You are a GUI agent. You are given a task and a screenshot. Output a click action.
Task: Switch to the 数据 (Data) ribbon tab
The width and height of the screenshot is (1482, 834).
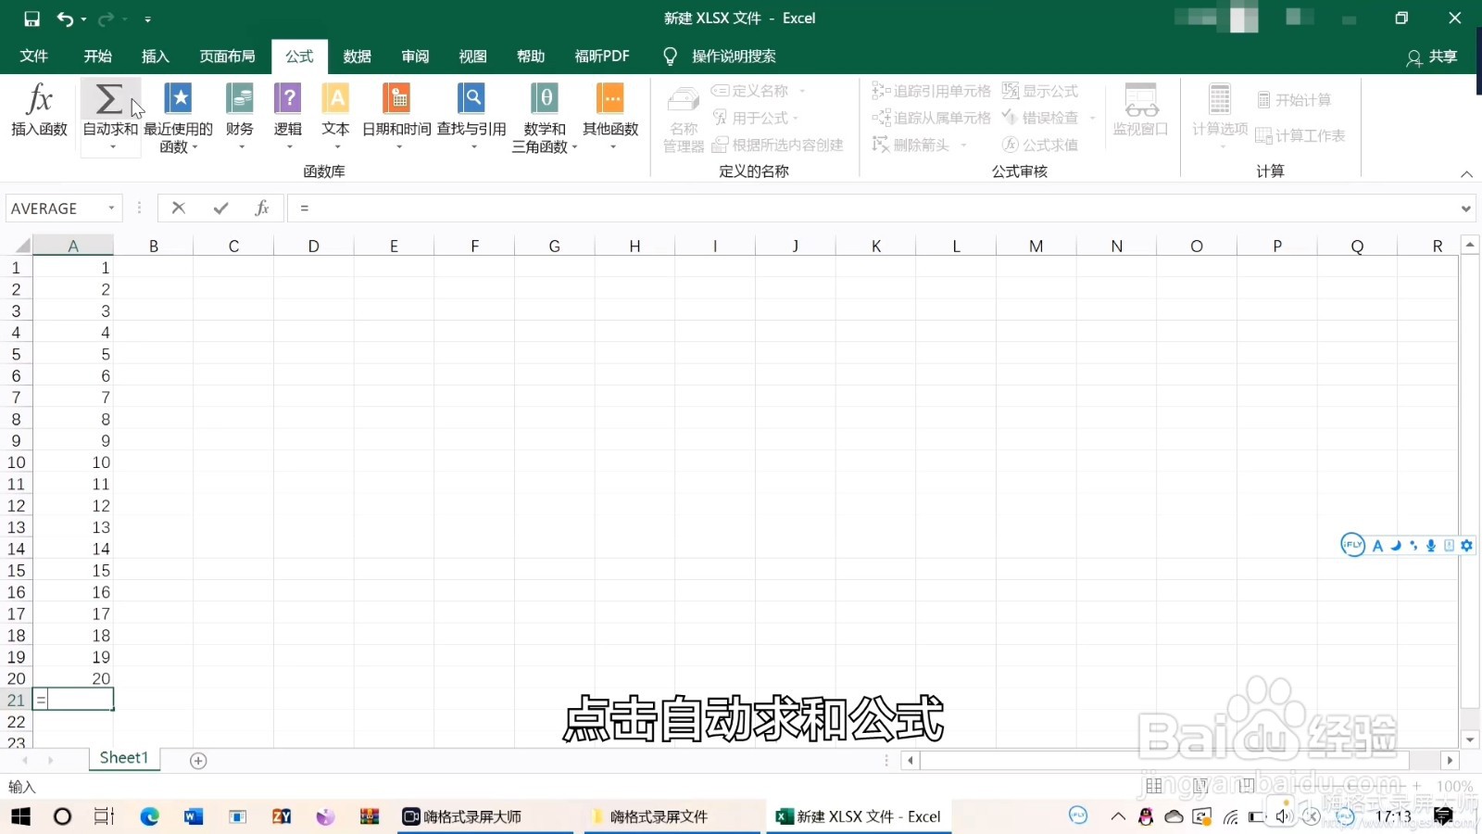click(x=357, y=56)
